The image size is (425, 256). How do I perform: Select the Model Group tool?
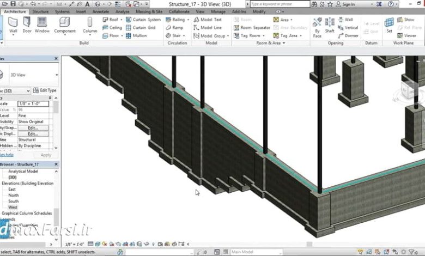(x=210, y=35)
